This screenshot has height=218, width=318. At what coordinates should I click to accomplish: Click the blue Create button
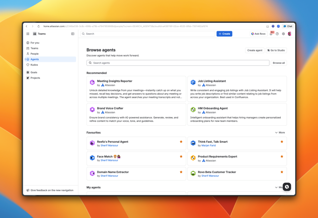[224, 34]
